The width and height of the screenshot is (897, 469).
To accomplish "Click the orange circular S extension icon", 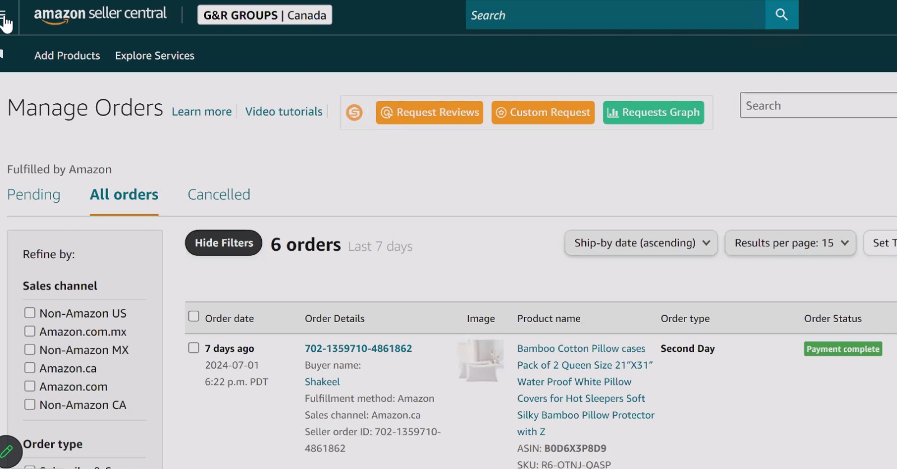I will click(354, 113).
